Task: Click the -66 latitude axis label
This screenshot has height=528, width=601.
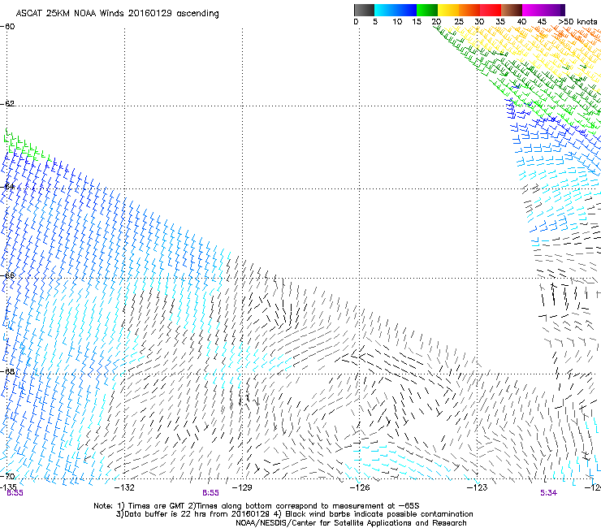Action: [7, 275]
